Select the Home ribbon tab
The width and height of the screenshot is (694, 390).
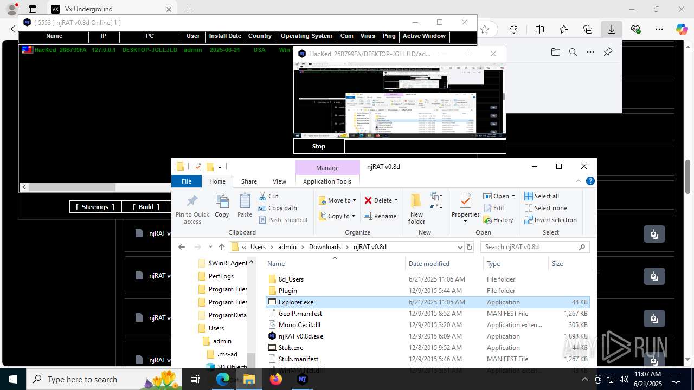(217, 181)
